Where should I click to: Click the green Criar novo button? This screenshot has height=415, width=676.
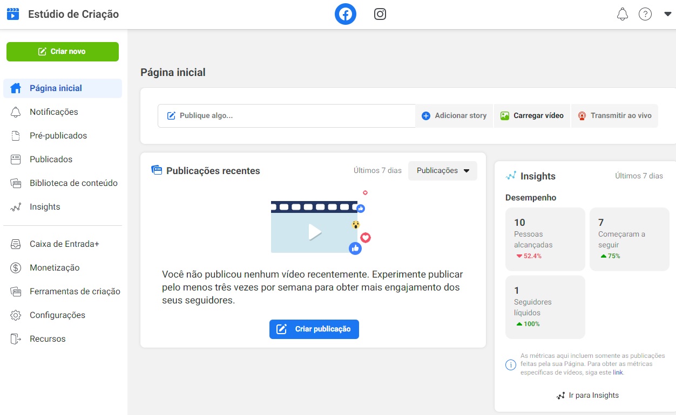tap(63, 52)
